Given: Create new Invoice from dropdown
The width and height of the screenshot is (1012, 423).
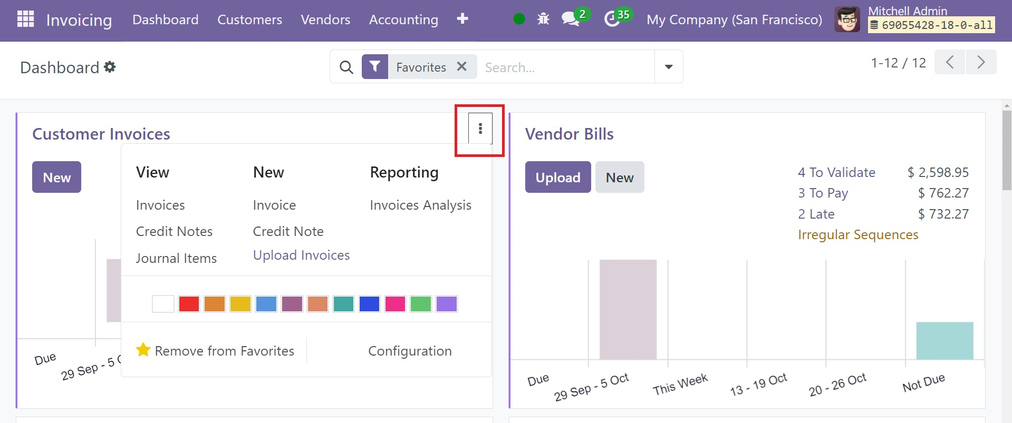Looking at the screenshot, I should pyautogui.click(x=274, y=205).
